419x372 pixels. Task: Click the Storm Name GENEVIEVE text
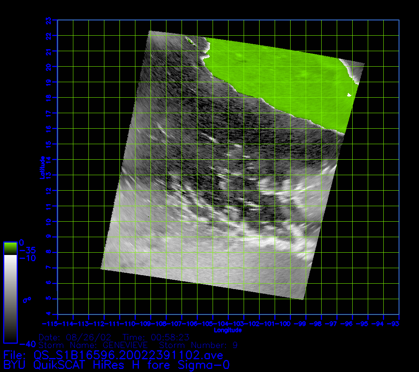93,345
